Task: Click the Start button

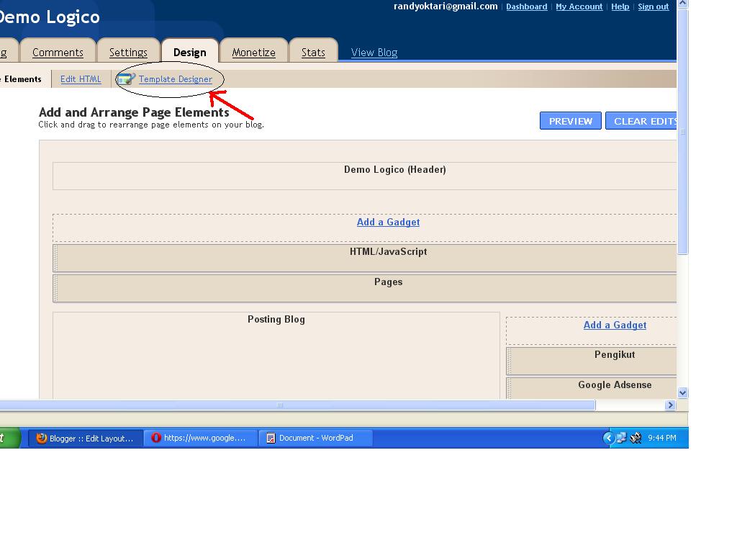Action: (9, 438)
